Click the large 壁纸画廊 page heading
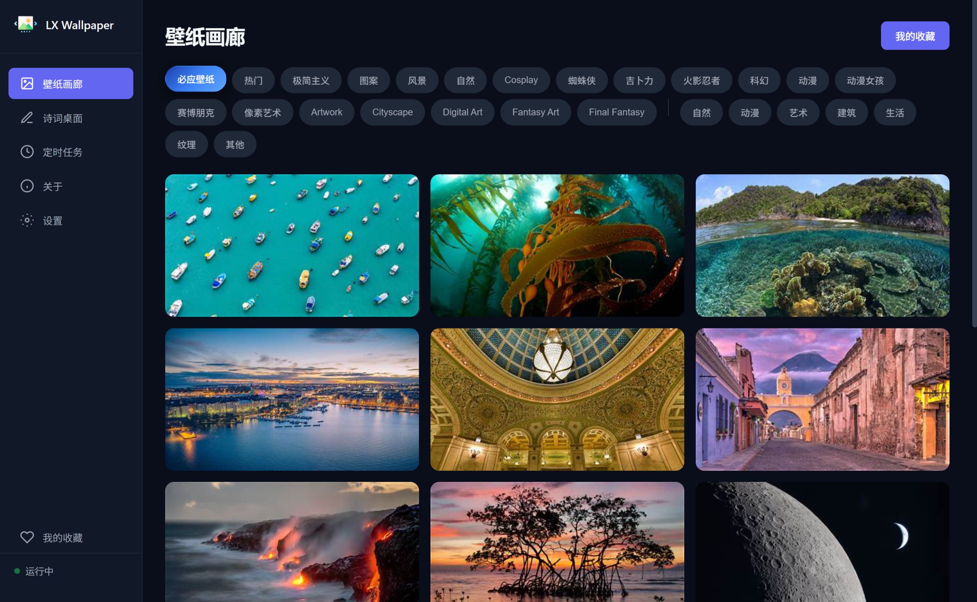The width and height of the screenshot is (977, 602). tap(205, 37)
